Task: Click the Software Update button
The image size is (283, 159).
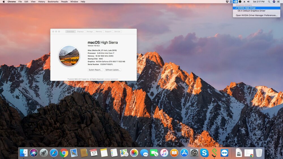Action: [x=113, y=70]
